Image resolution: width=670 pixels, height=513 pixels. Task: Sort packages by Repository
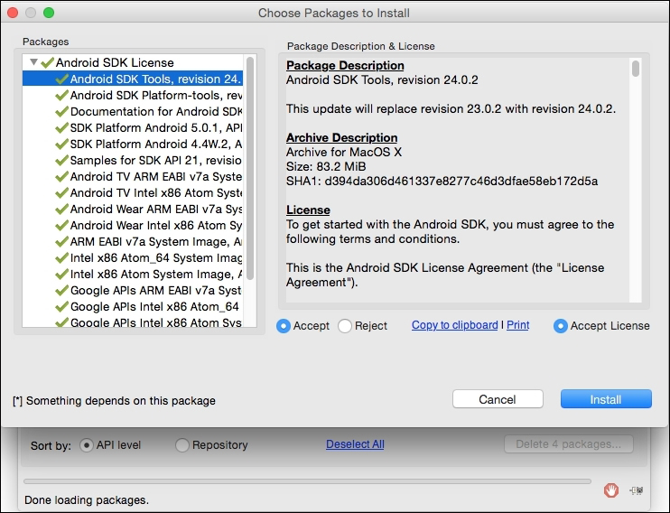[x=183, y=445]
